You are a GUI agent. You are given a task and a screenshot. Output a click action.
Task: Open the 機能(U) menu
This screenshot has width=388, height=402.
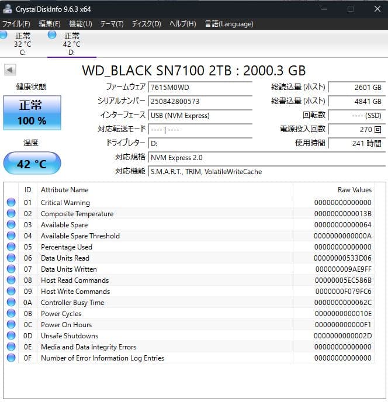(x=81, y=24)
